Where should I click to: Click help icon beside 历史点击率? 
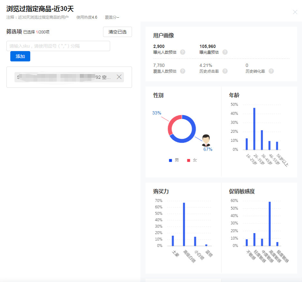[x=225, y=71]
